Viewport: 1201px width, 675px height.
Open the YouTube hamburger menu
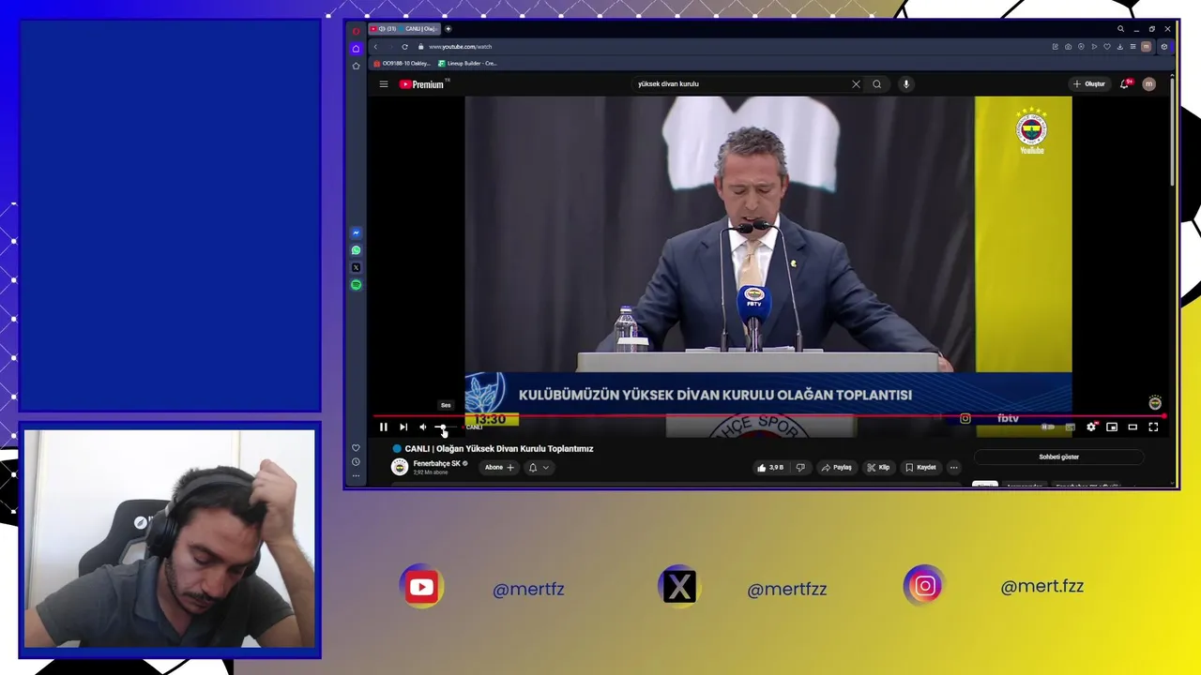click(383, 84)
